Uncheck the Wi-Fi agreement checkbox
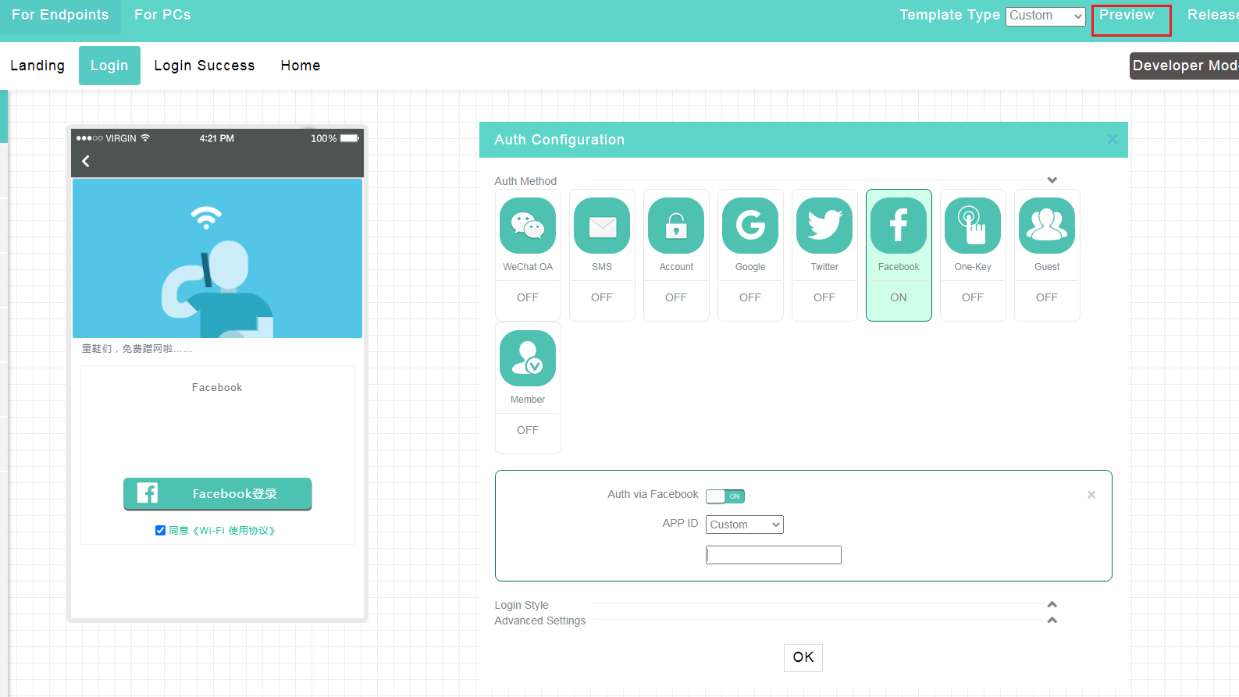The width and height of the screenshot is (1239, 697). coord(160,531)
